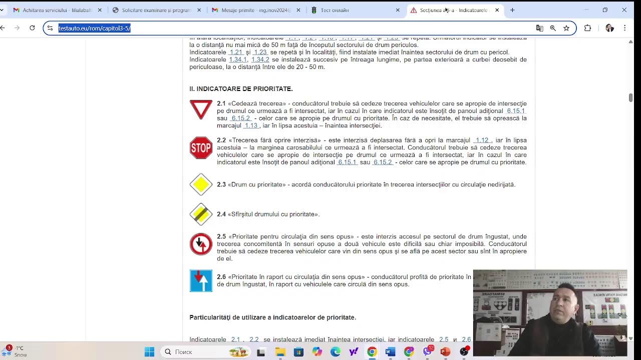This screenshot has width=641, height=360.
Task: Open link 6.15.1 in paragraph 2.2
Action: [x=347, y=162]
